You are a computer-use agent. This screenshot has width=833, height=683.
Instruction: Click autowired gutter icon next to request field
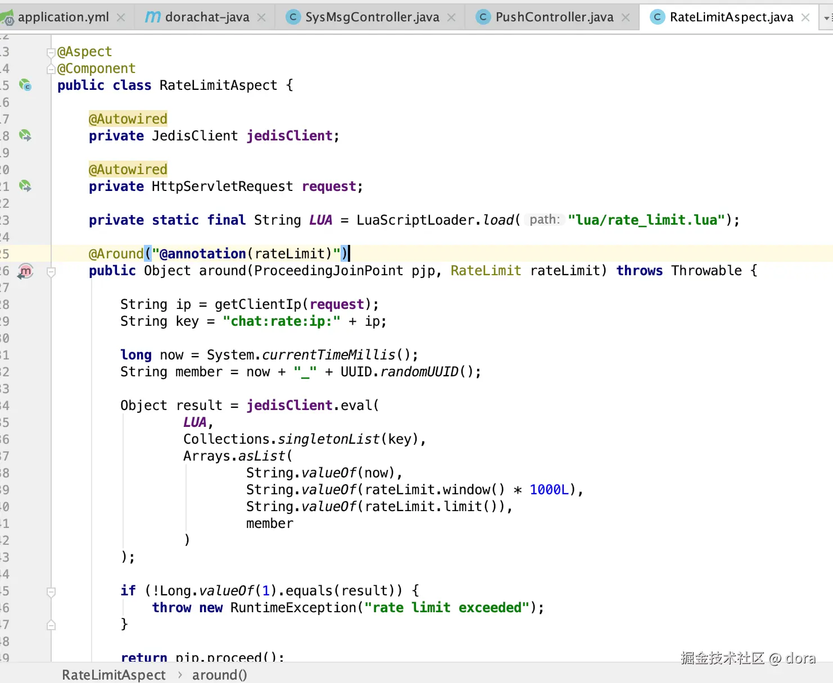coord(25,186)
